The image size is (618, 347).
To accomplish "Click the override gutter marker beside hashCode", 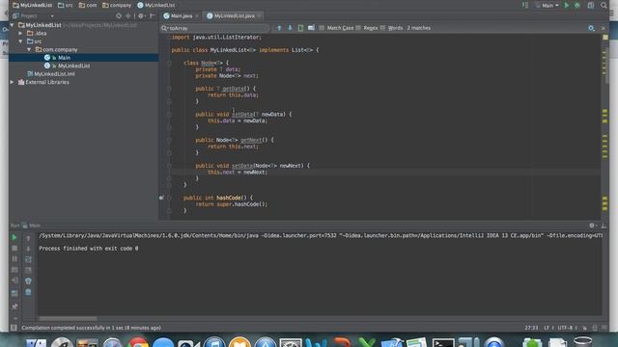I will (161, 198).
